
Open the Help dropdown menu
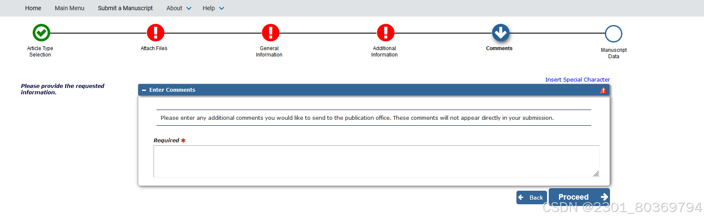coord(214,8)
